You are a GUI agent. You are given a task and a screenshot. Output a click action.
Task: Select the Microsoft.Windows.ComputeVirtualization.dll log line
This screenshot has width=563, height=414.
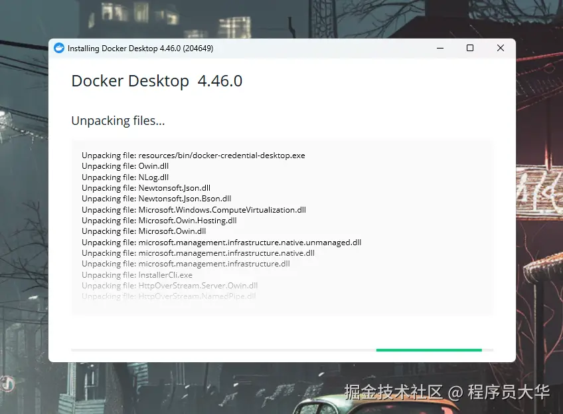(194, 210)
